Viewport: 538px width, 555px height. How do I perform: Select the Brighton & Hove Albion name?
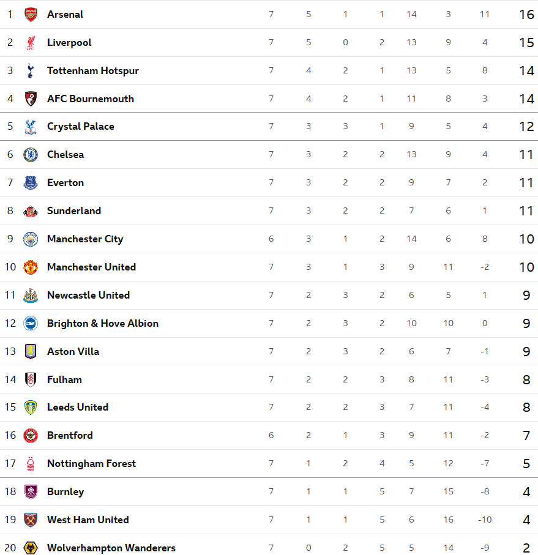pos(103,324)
